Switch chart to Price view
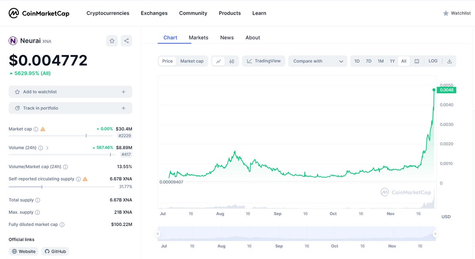The height and width of the screenshot is (259, 475). point(167,61)
